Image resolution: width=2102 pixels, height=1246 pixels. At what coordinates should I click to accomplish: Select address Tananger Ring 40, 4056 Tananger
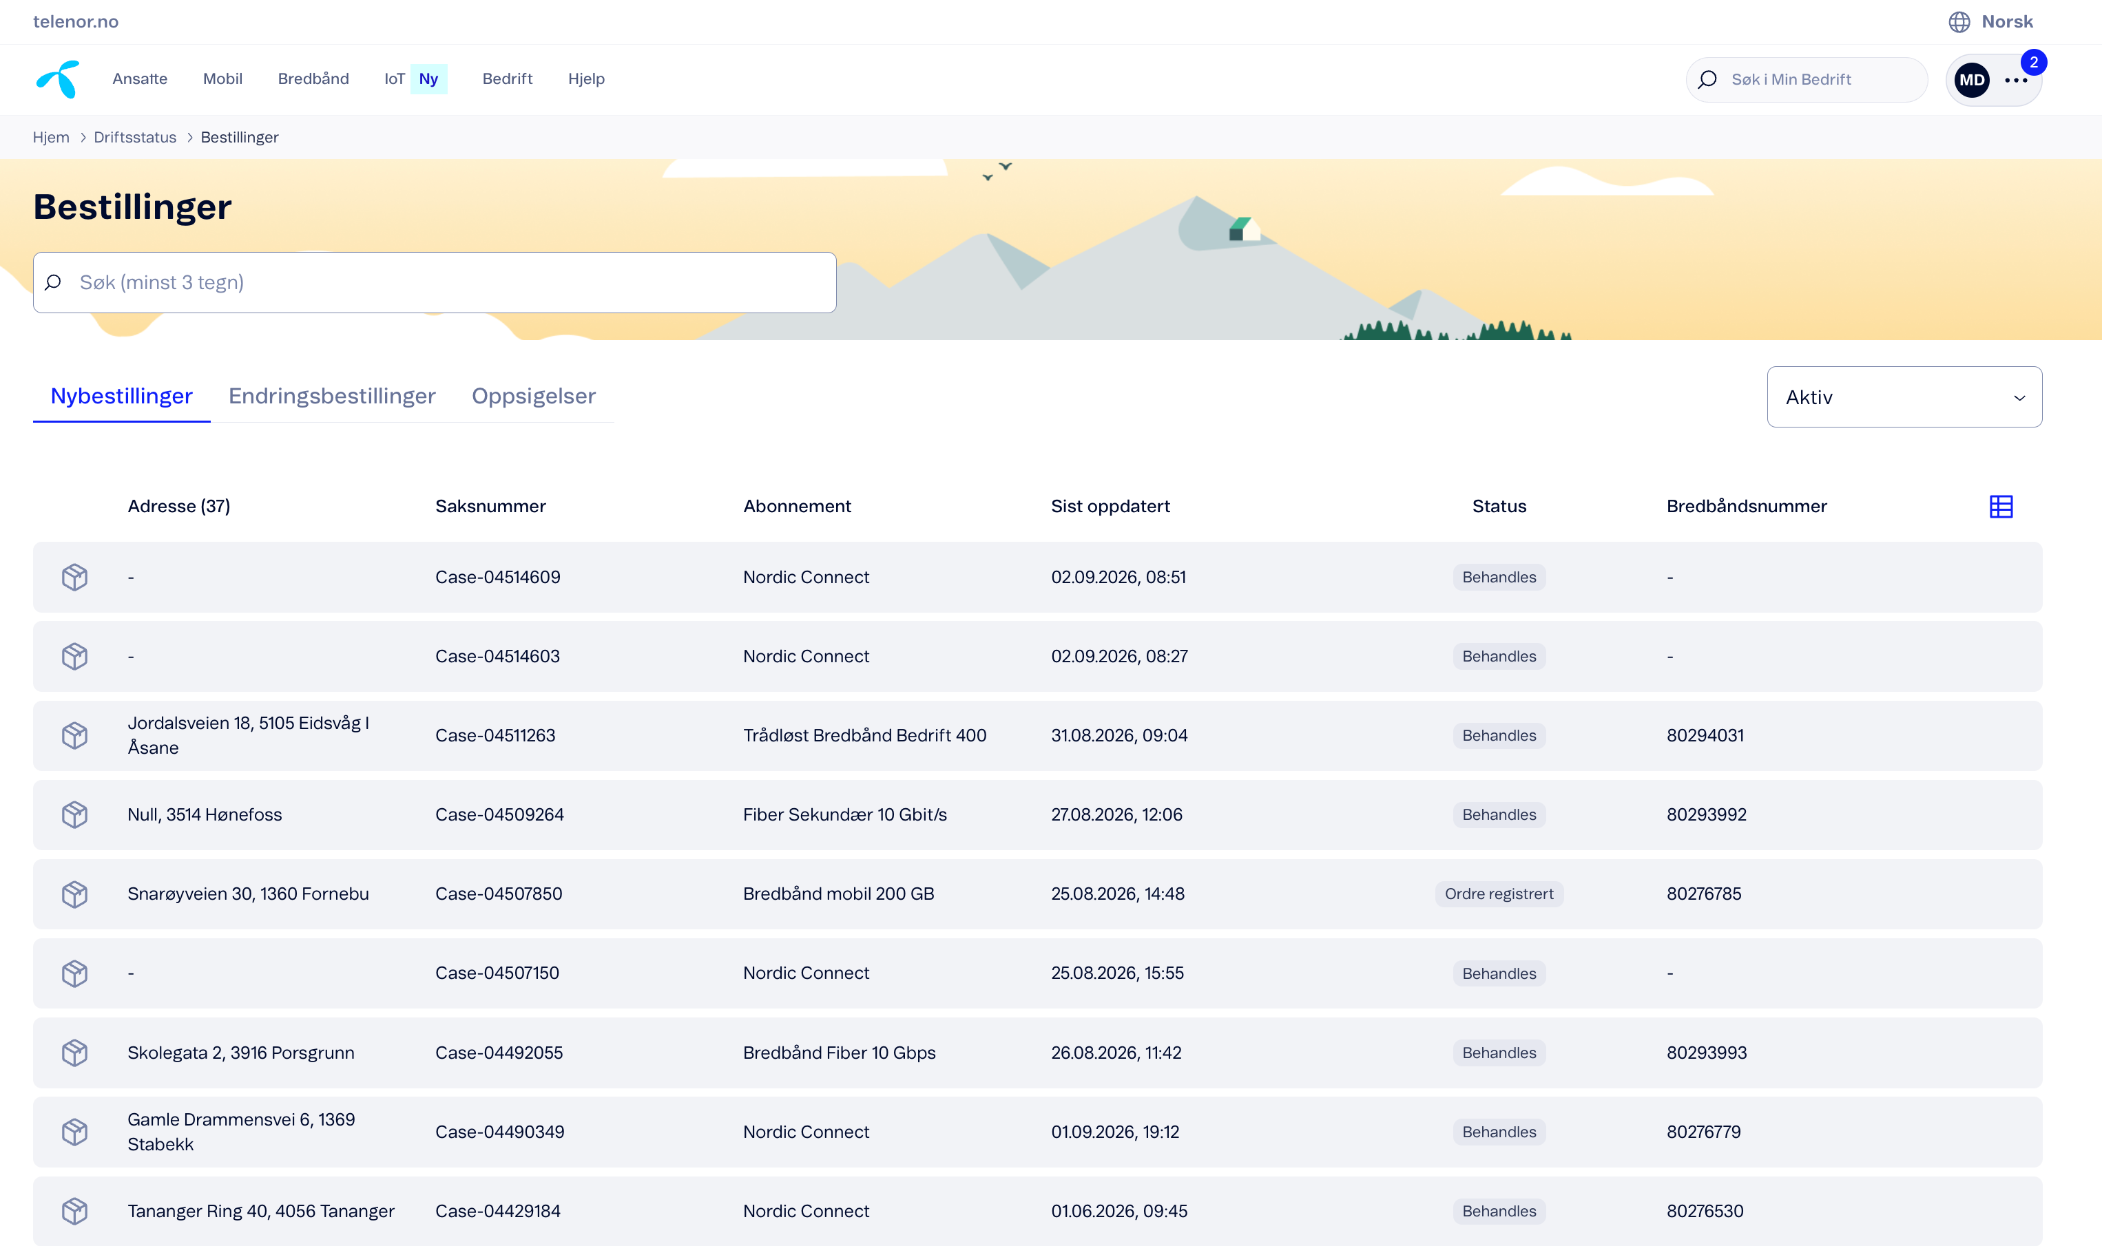tap(261, 1211)
